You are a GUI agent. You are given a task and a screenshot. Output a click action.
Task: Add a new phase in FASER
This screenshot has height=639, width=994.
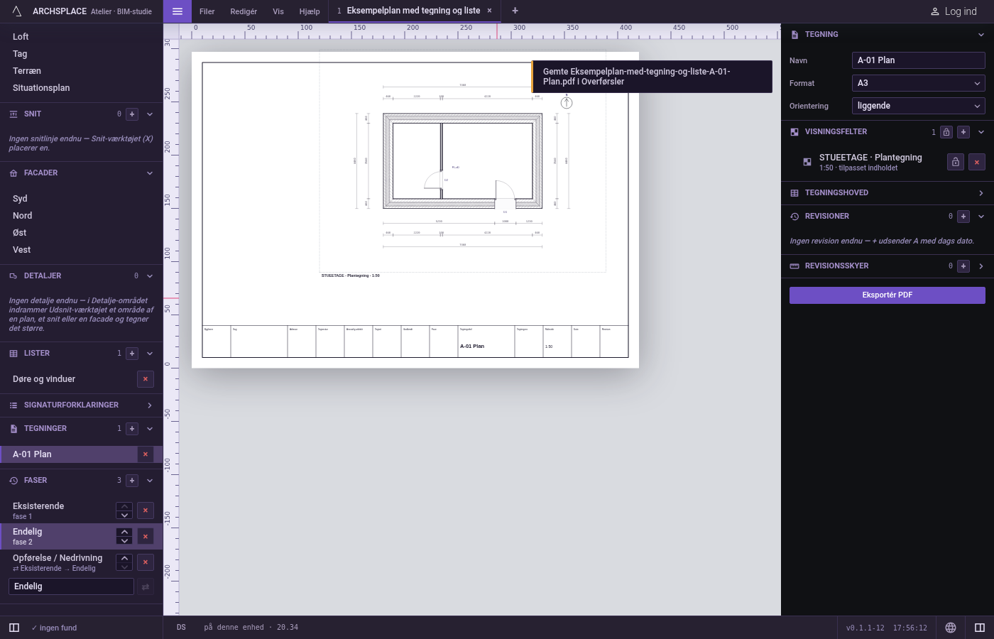132,481
